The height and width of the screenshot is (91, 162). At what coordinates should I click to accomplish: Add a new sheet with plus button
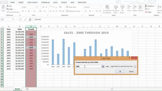pyautogui.click(x=27, y=89)
